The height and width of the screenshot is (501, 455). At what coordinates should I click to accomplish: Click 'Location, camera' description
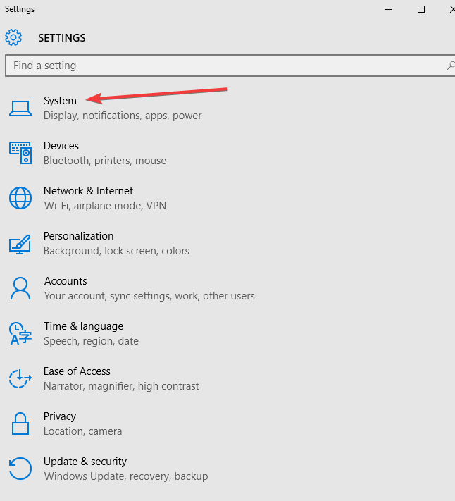82,431
